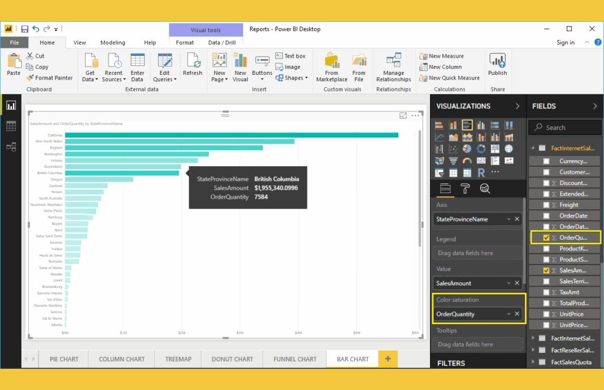Select the treemap visual icon
Image resolution: width=604 pixels, height=390 pixels.
point(495,149)
